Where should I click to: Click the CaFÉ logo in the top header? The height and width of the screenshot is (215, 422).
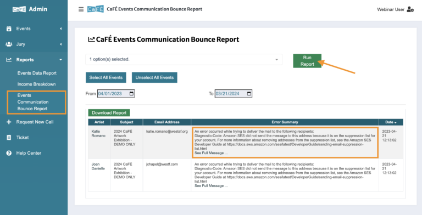click(96, 9)
